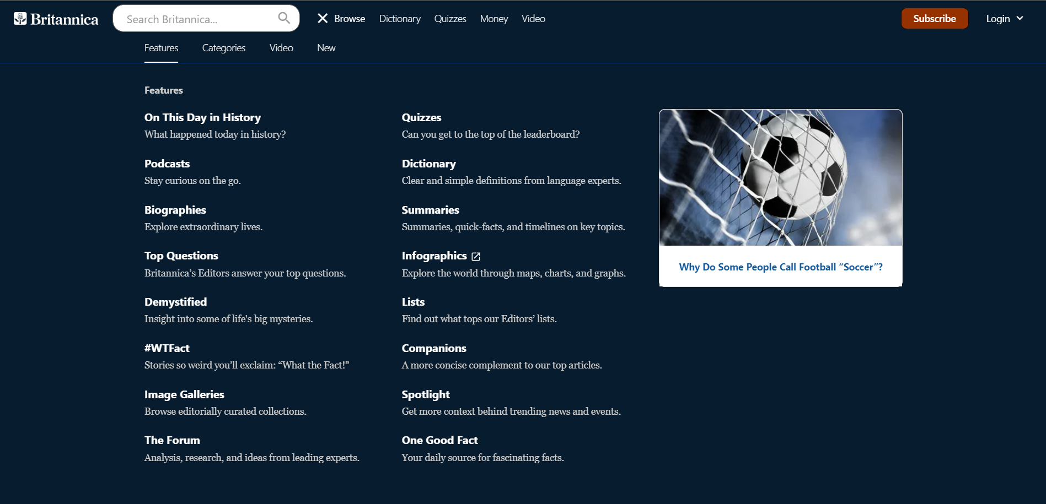Viewport: 1046px width, 504px height.
Task: Open On This Day in History
Action: pos(202,117)
